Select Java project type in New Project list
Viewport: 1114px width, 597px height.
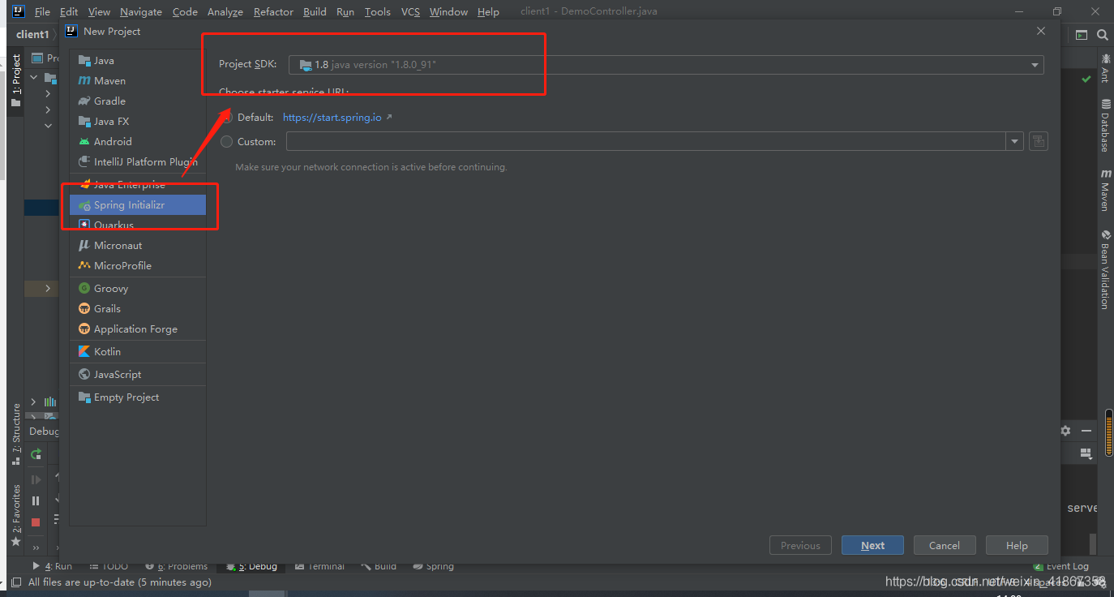[138, 61]
